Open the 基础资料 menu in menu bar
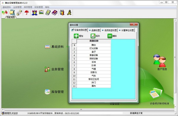Screen dimensions: 178x116 coord(7,7)
